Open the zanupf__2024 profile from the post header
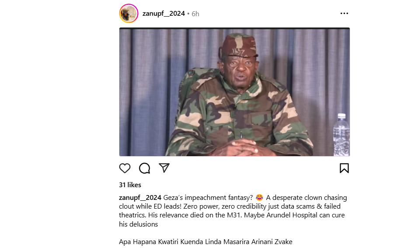The image size is (404, 248). coord(164,14)
